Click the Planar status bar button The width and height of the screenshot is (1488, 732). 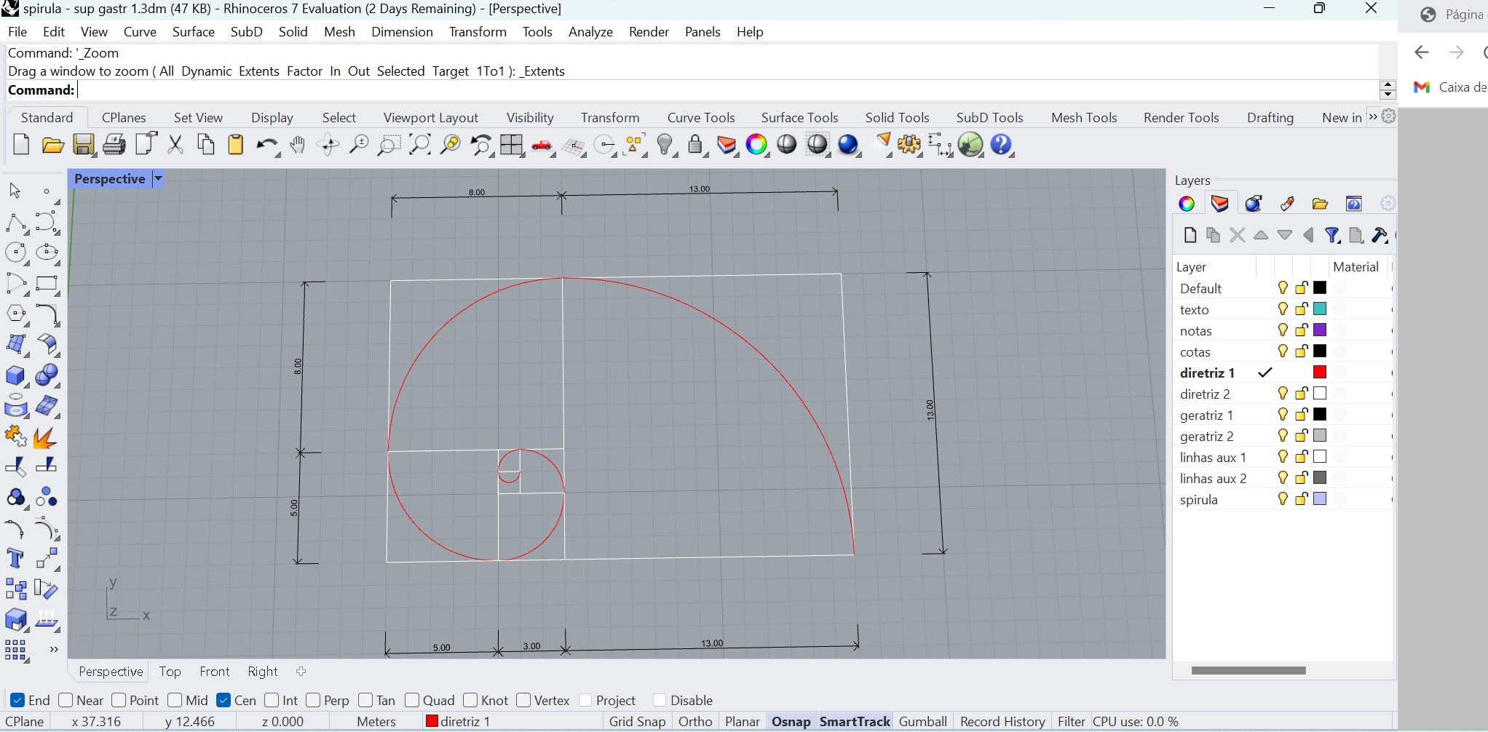pyautogui.click(x=742, y=721)
